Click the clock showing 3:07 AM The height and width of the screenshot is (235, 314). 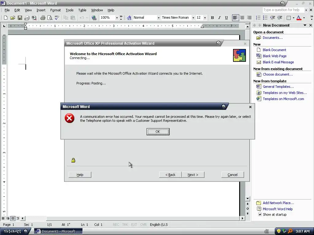[303, 231]
